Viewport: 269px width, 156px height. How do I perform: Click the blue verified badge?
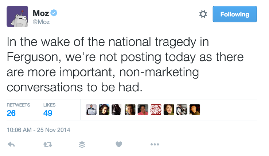[54, 14]
